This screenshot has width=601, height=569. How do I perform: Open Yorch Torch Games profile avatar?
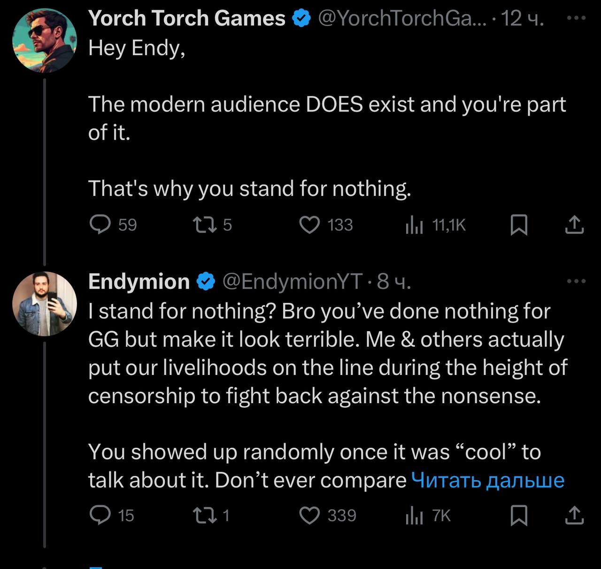[44, 40]
